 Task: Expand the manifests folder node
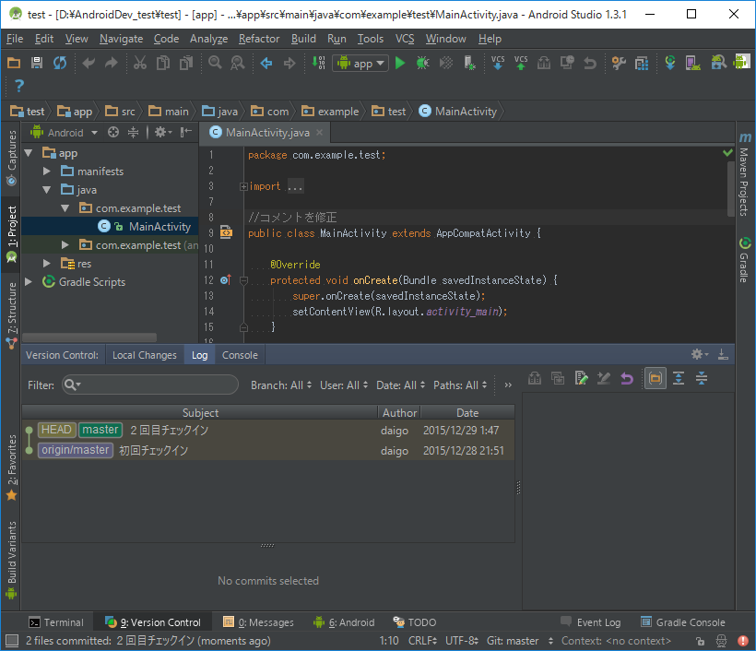point(47,172)
